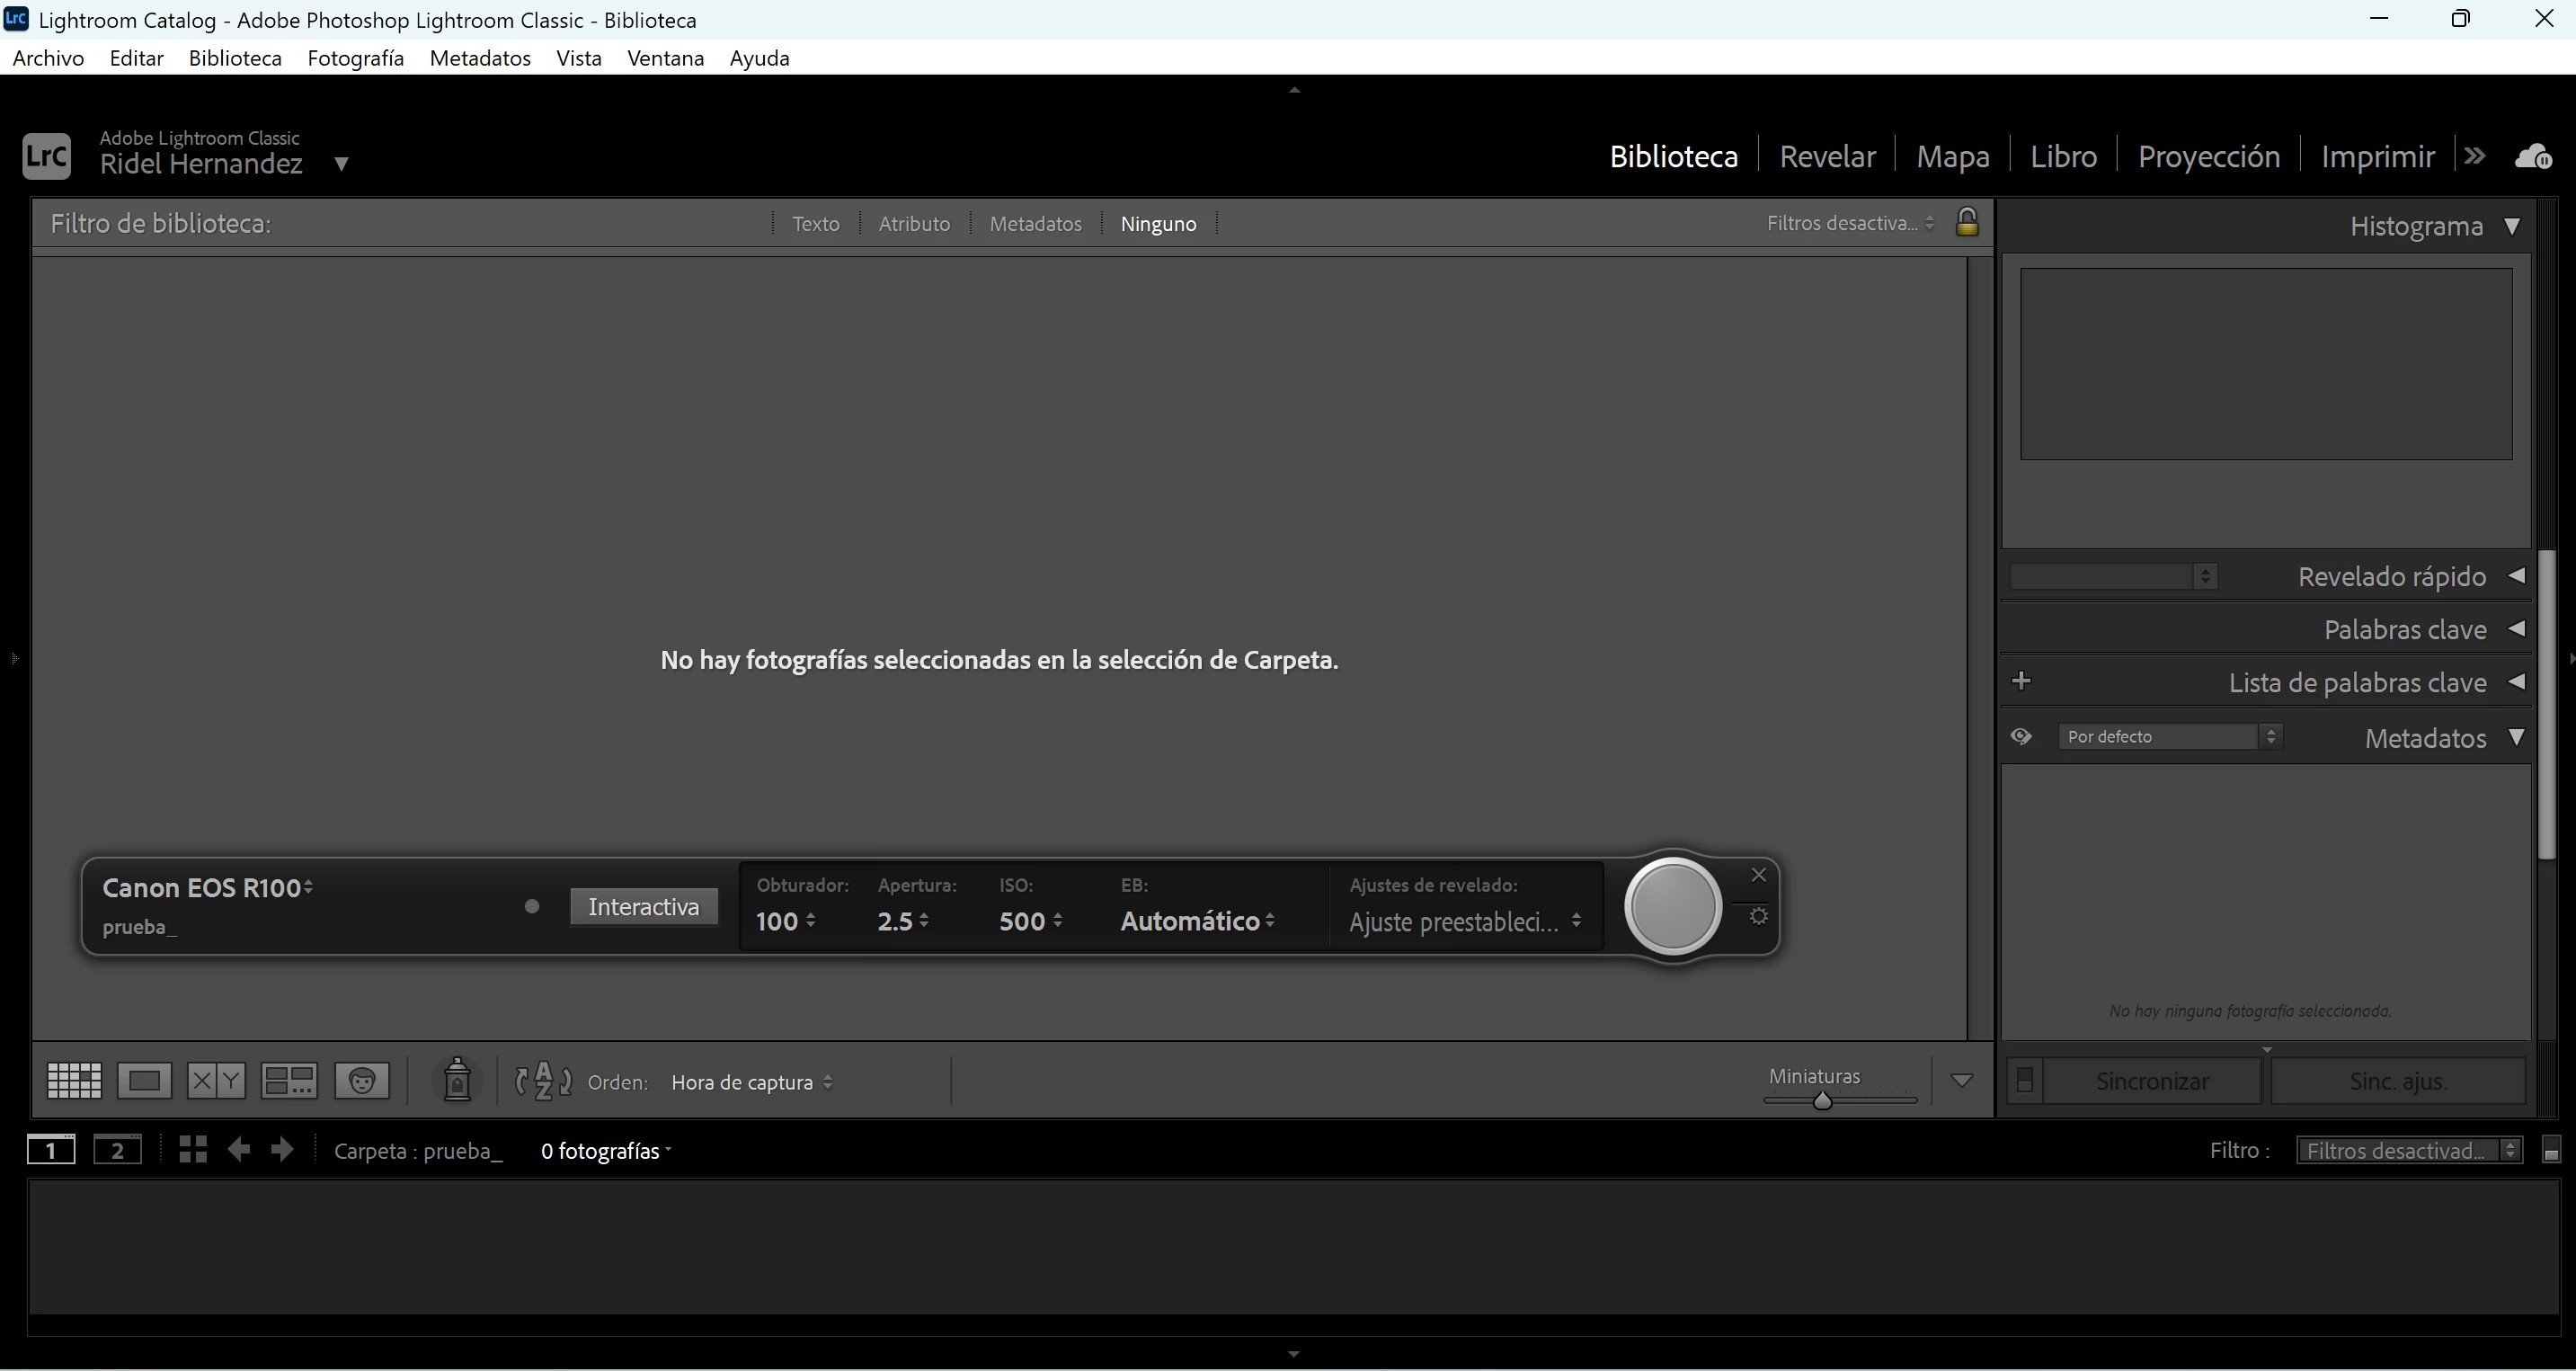Screen dimensions: 2576x1371
Task: Toggle metadata eye visibility icon
Action: click(x=2021, y=737)
